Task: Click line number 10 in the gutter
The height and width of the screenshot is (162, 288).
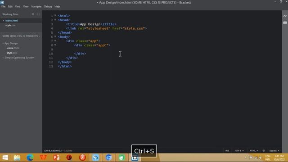Action: click(x=51, y=54)
